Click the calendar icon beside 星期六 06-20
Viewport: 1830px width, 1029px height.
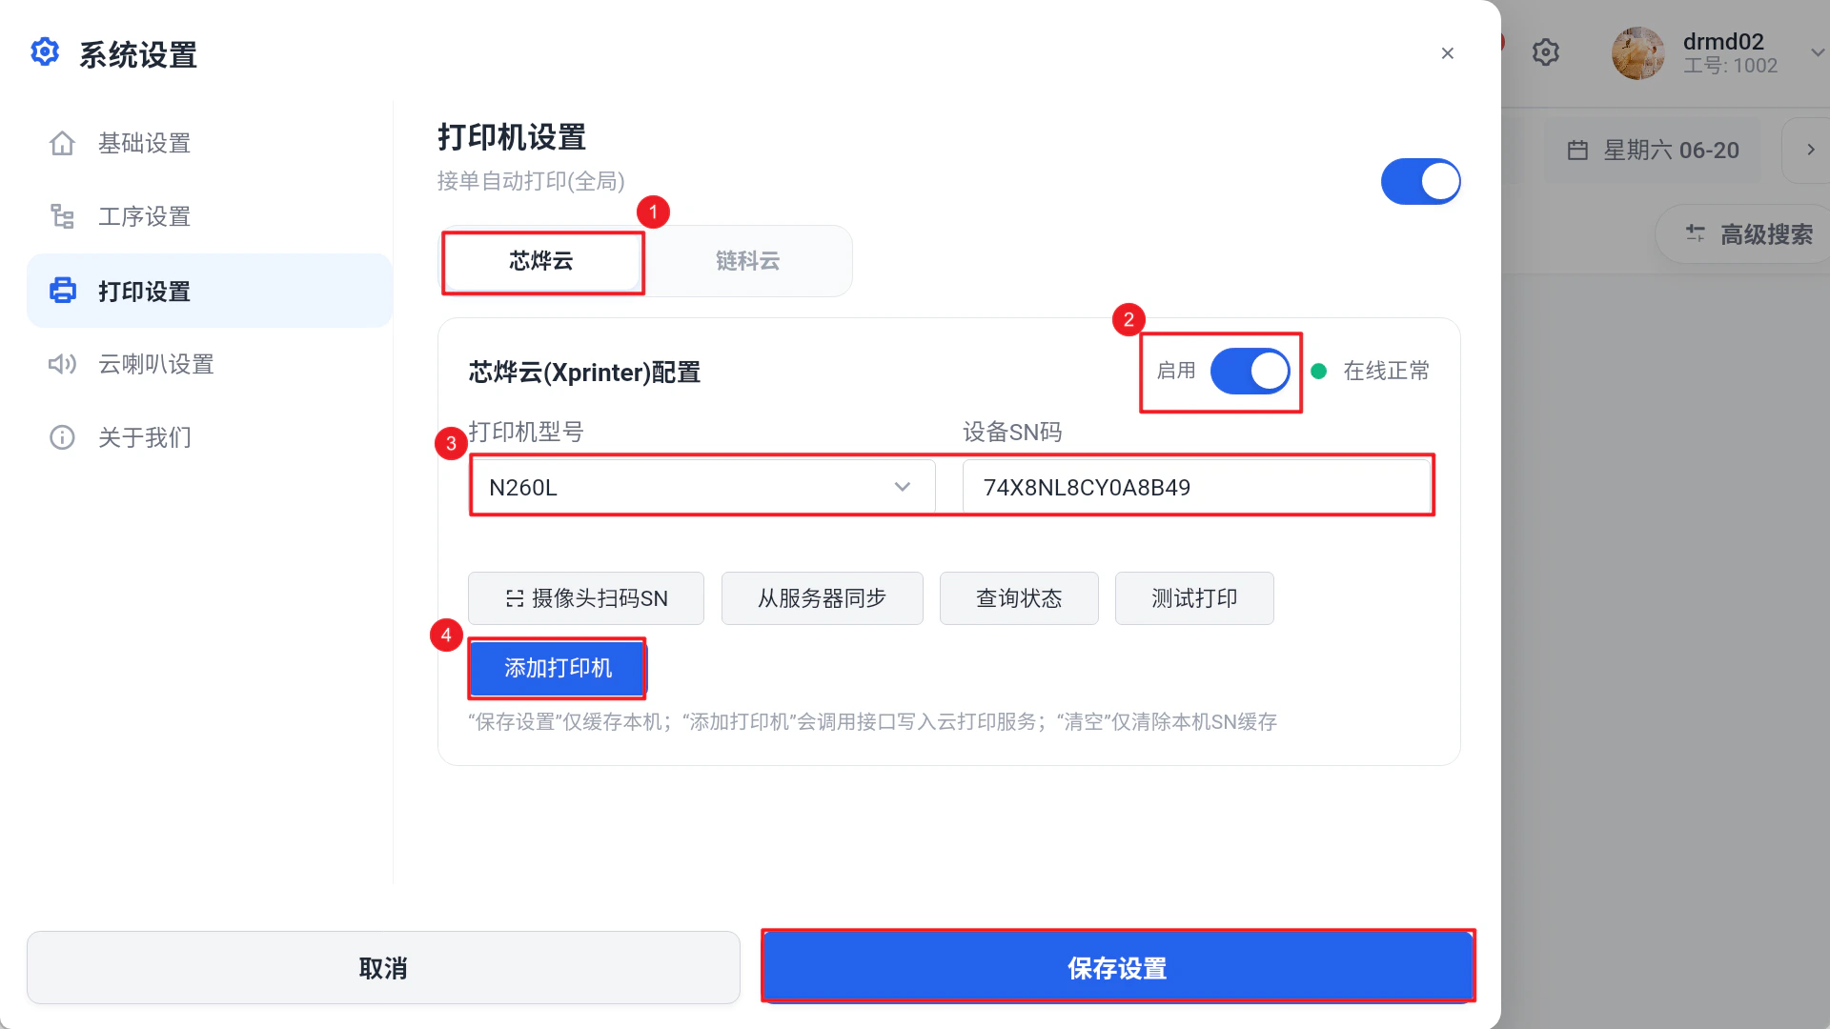point(1577,151)
